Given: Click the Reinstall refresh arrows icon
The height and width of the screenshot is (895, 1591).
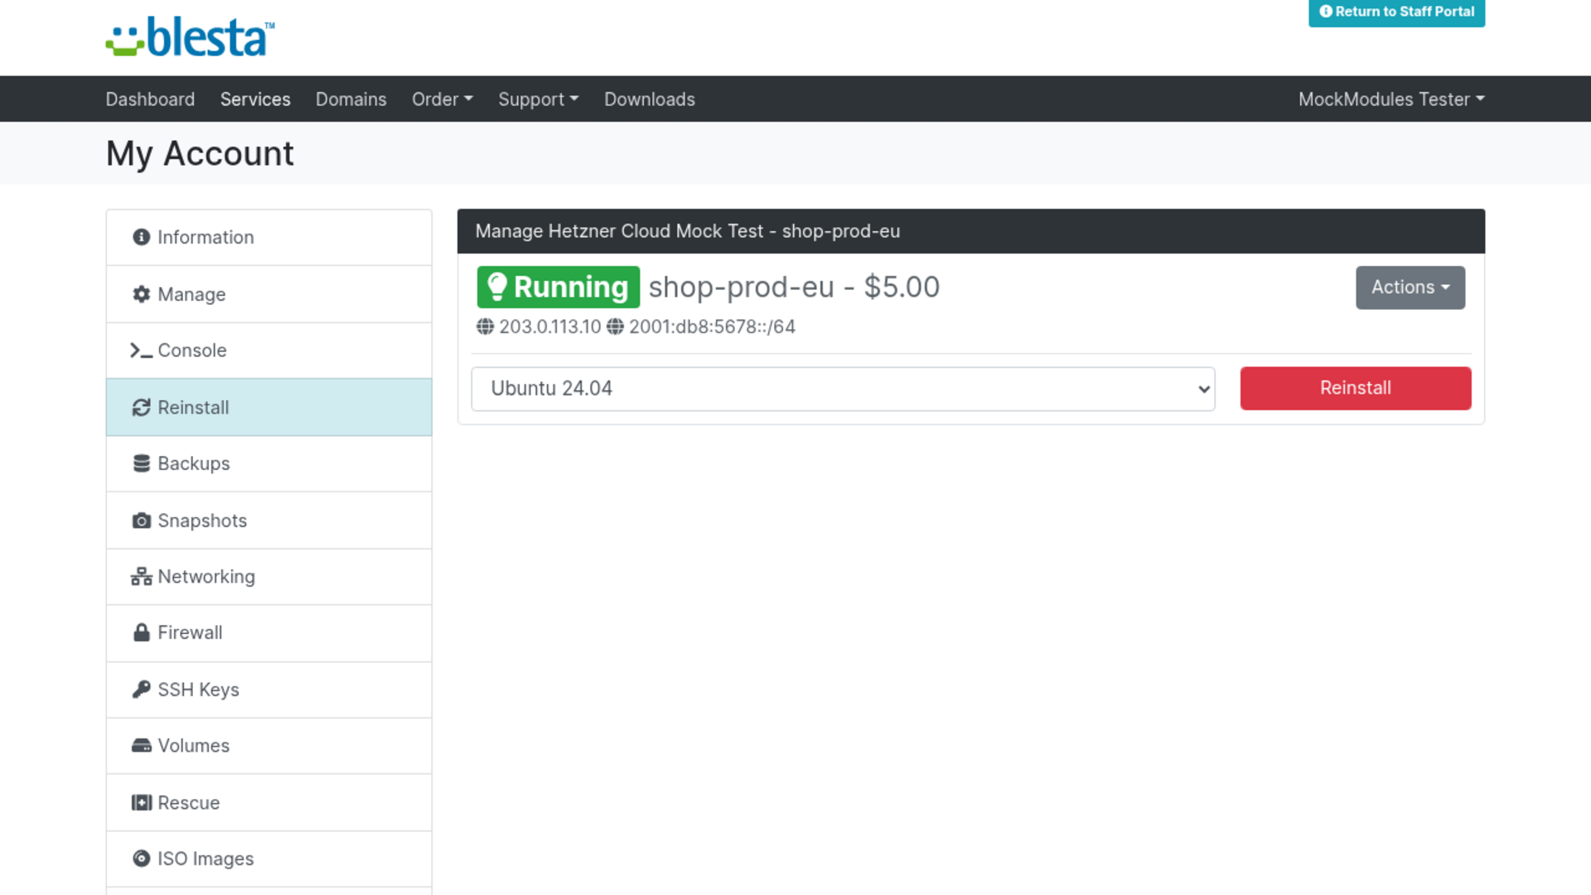Looking at the screenshot, I should [142, 408].
